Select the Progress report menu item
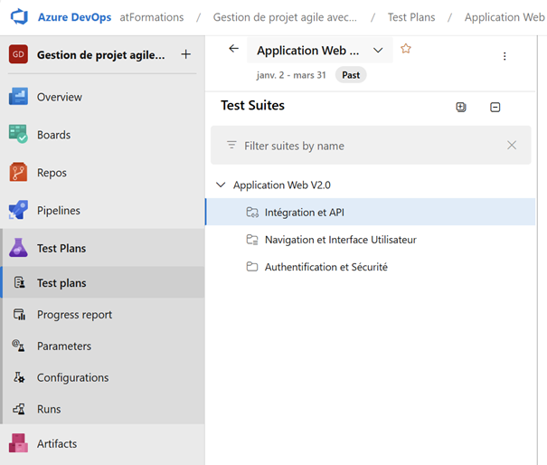 74,315
